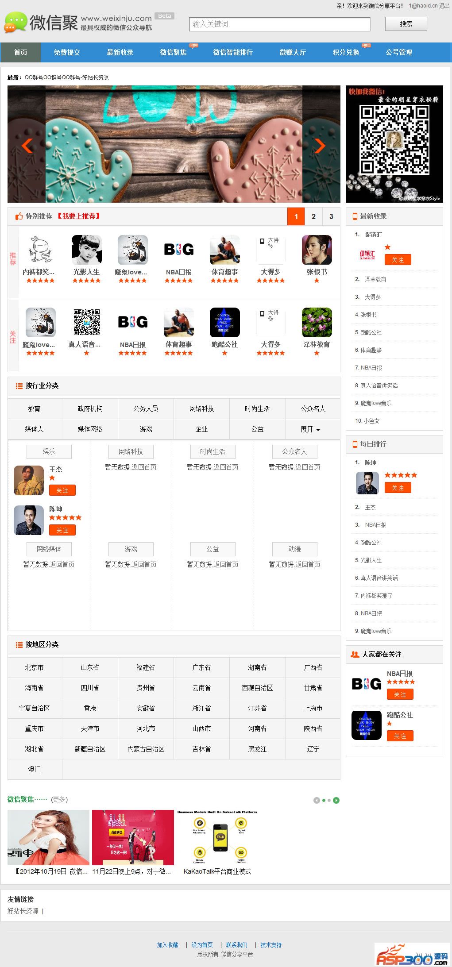Advance to the next banner slide arrow
Viewport: 452px width, 967px height.
point(320,146)
